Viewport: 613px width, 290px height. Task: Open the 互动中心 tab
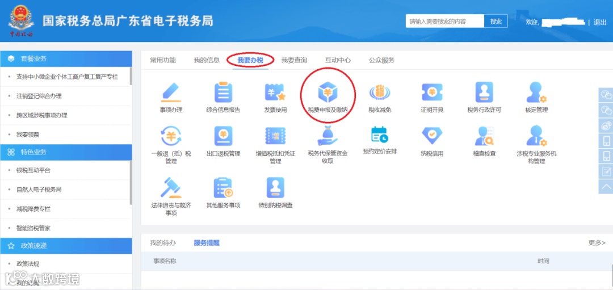tap(338, 60)
